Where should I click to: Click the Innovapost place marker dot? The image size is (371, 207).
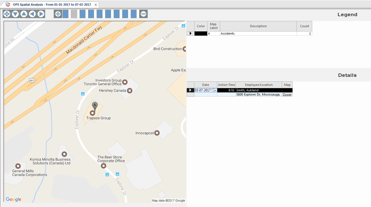point(157,132)
